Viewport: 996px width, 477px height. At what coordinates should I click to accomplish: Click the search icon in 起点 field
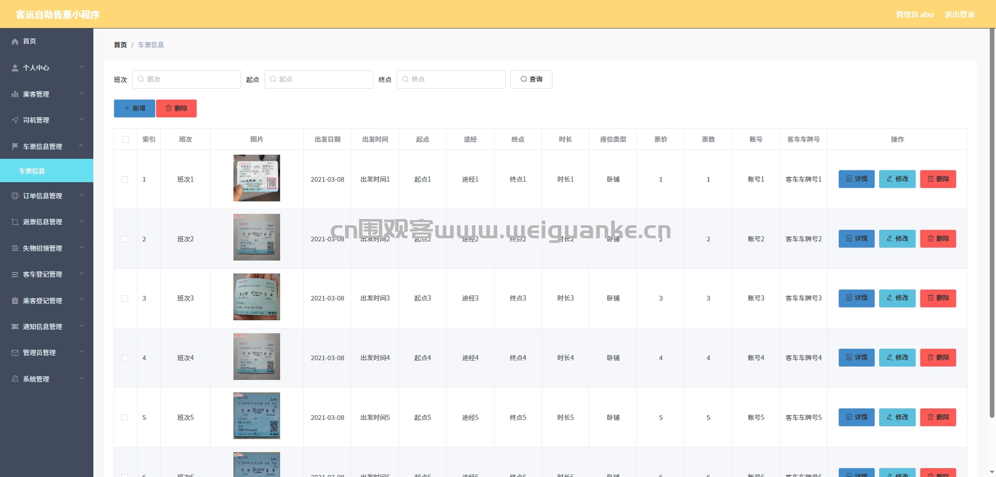tap(273, 79)
